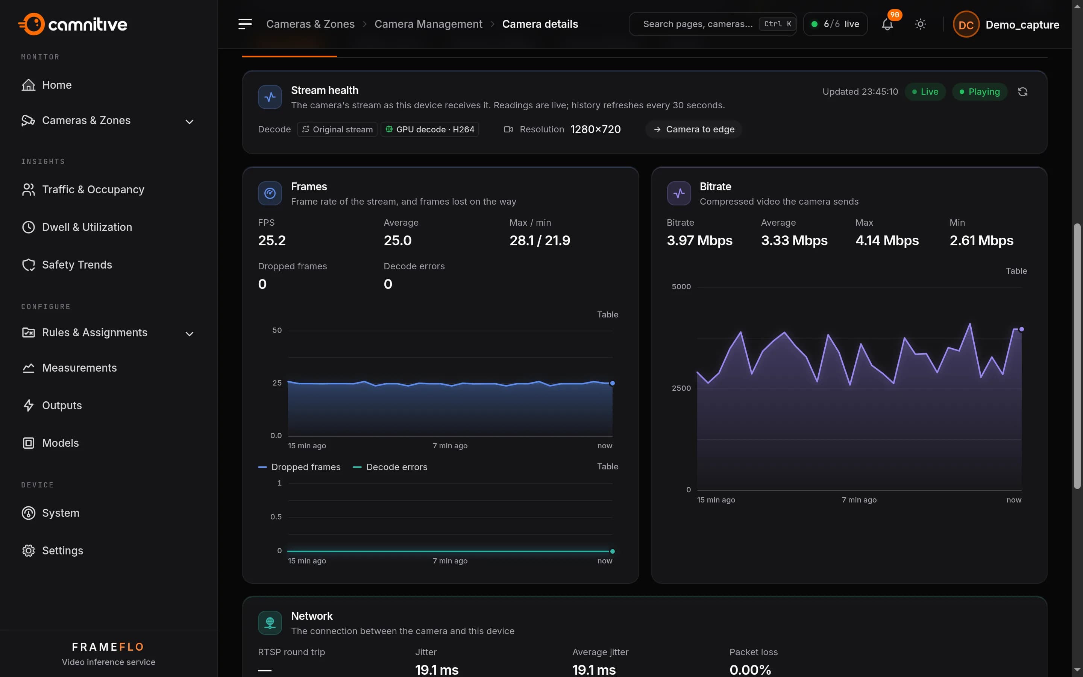Show Table view for Bitrate chart
Viewport: 1083px width, 677px height.
click(1016, 271)
